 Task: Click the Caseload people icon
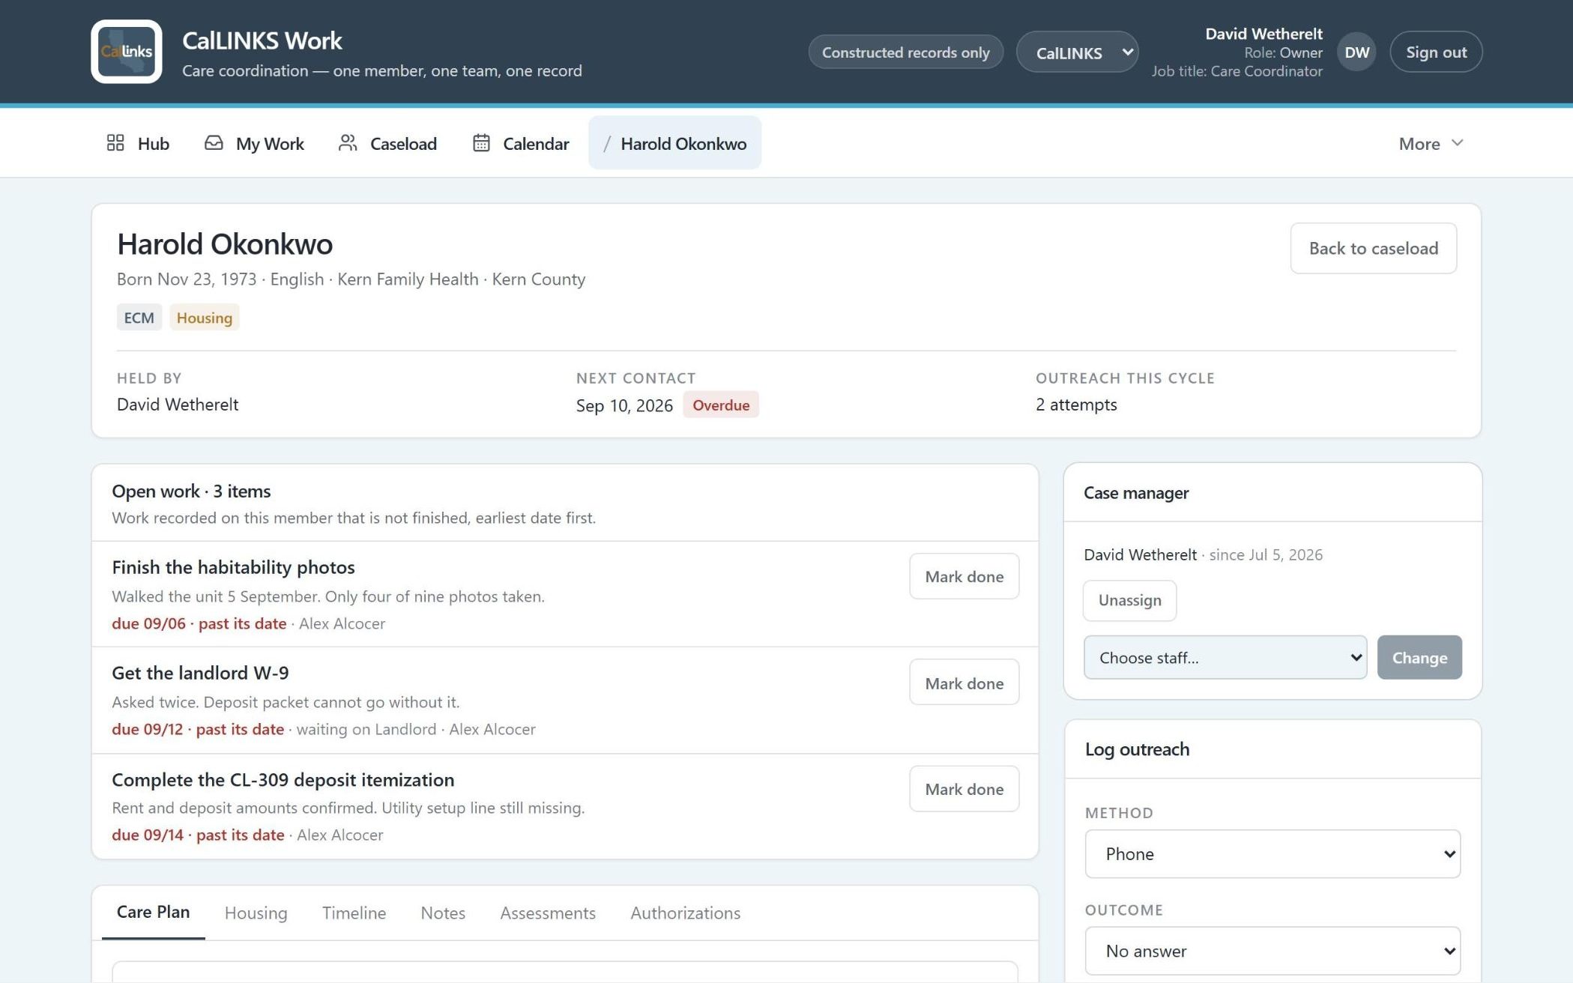(x=348, y=142)
